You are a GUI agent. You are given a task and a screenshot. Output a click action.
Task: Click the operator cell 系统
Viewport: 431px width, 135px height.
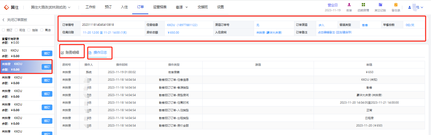tap(89, 72)
